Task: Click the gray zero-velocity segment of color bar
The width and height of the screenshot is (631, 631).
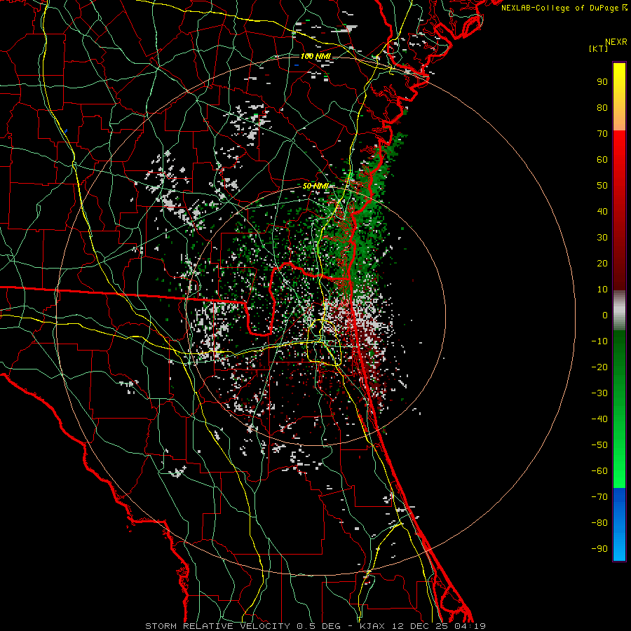Action: 619,311
